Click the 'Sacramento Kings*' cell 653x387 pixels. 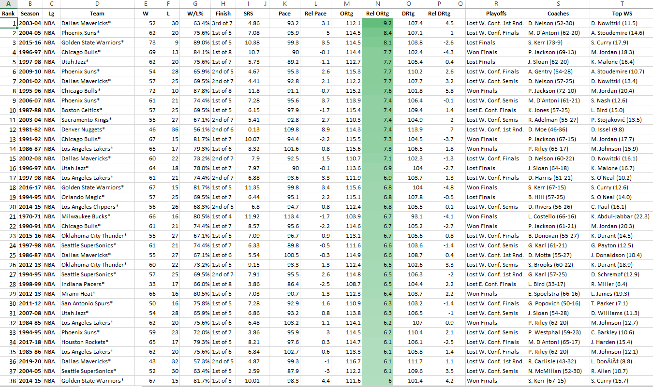[97, 120]
